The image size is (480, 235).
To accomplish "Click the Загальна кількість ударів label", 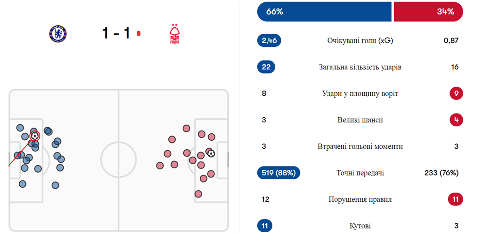I will pos(360,67).
